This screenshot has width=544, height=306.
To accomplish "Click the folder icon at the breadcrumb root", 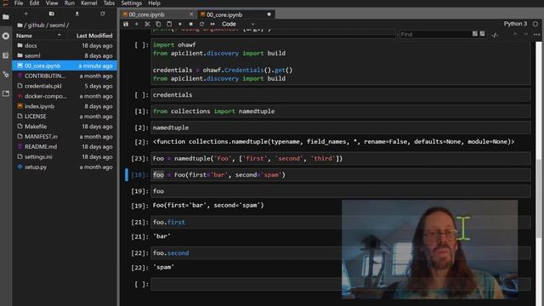I will [x=20, y=25].
